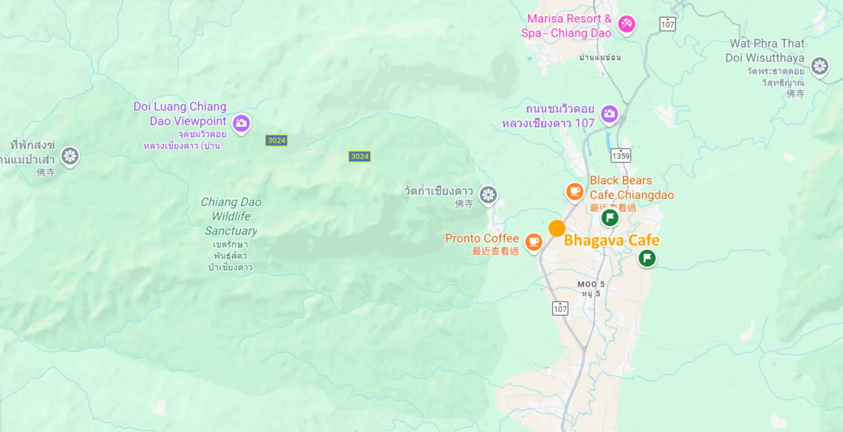Click the Marisa Resort & Spa pin

click(x=627, y=25)
